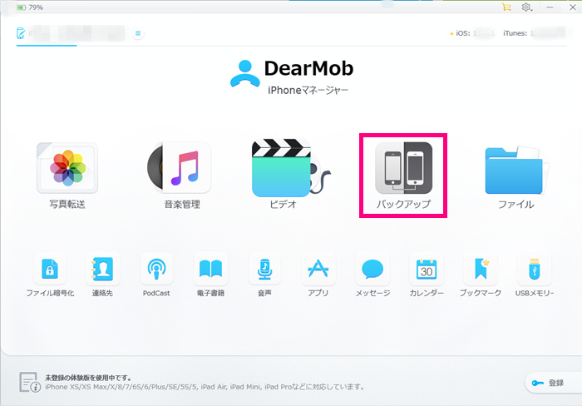The width and height of the screenshot is (582, 406).
Task: Open the ビデオ video clapperboard icon
Action: [290, 168]
